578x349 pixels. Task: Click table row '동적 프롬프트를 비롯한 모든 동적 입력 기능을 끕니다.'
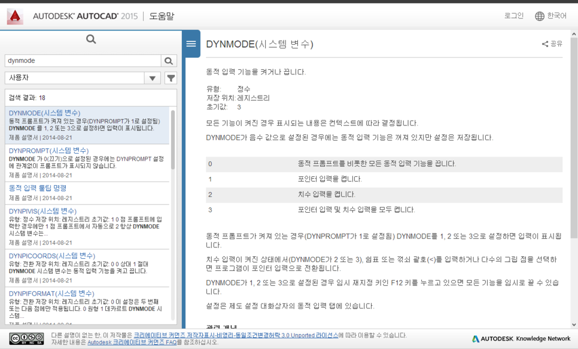click(x=384, y=164)
